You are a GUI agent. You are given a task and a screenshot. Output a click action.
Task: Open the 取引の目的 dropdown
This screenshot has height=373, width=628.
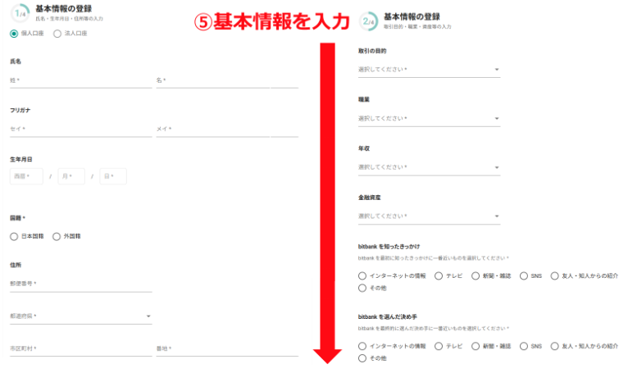(x=429, y=70)
